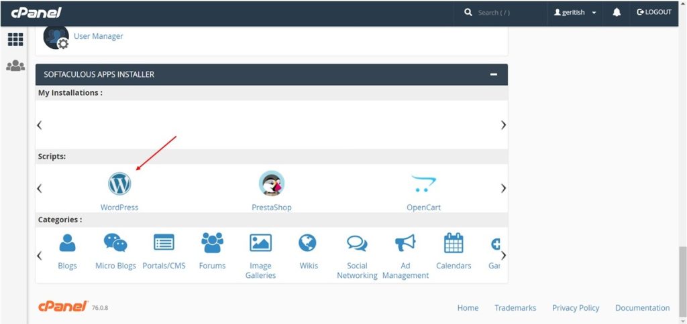Image resolution: width=687 pixels, height=324 pixels.
Task: Click the OpenCart cart icon
Action: [x=424, y=183]
